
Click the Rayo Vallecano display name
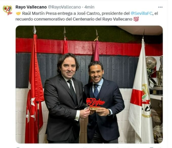(31, 7)
